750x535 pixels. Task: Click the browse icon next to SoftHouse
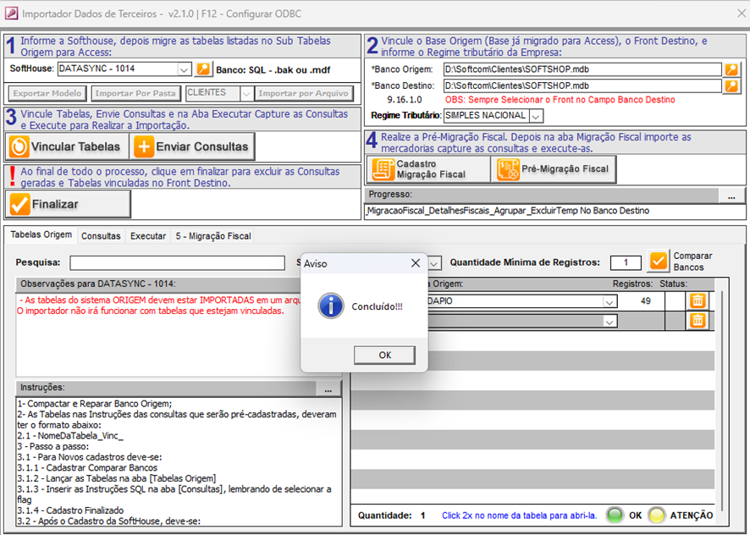[x=203, y=69]
